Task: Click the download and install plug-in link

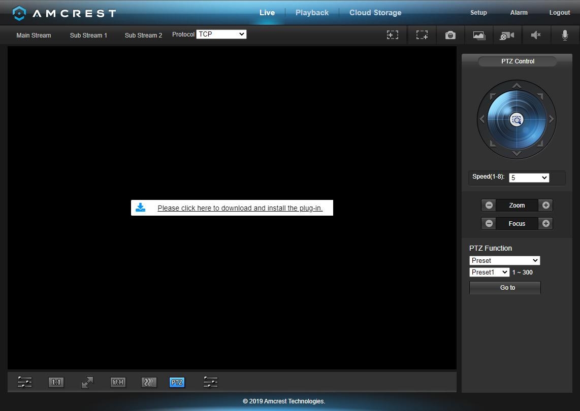Action: coord(240,208)
